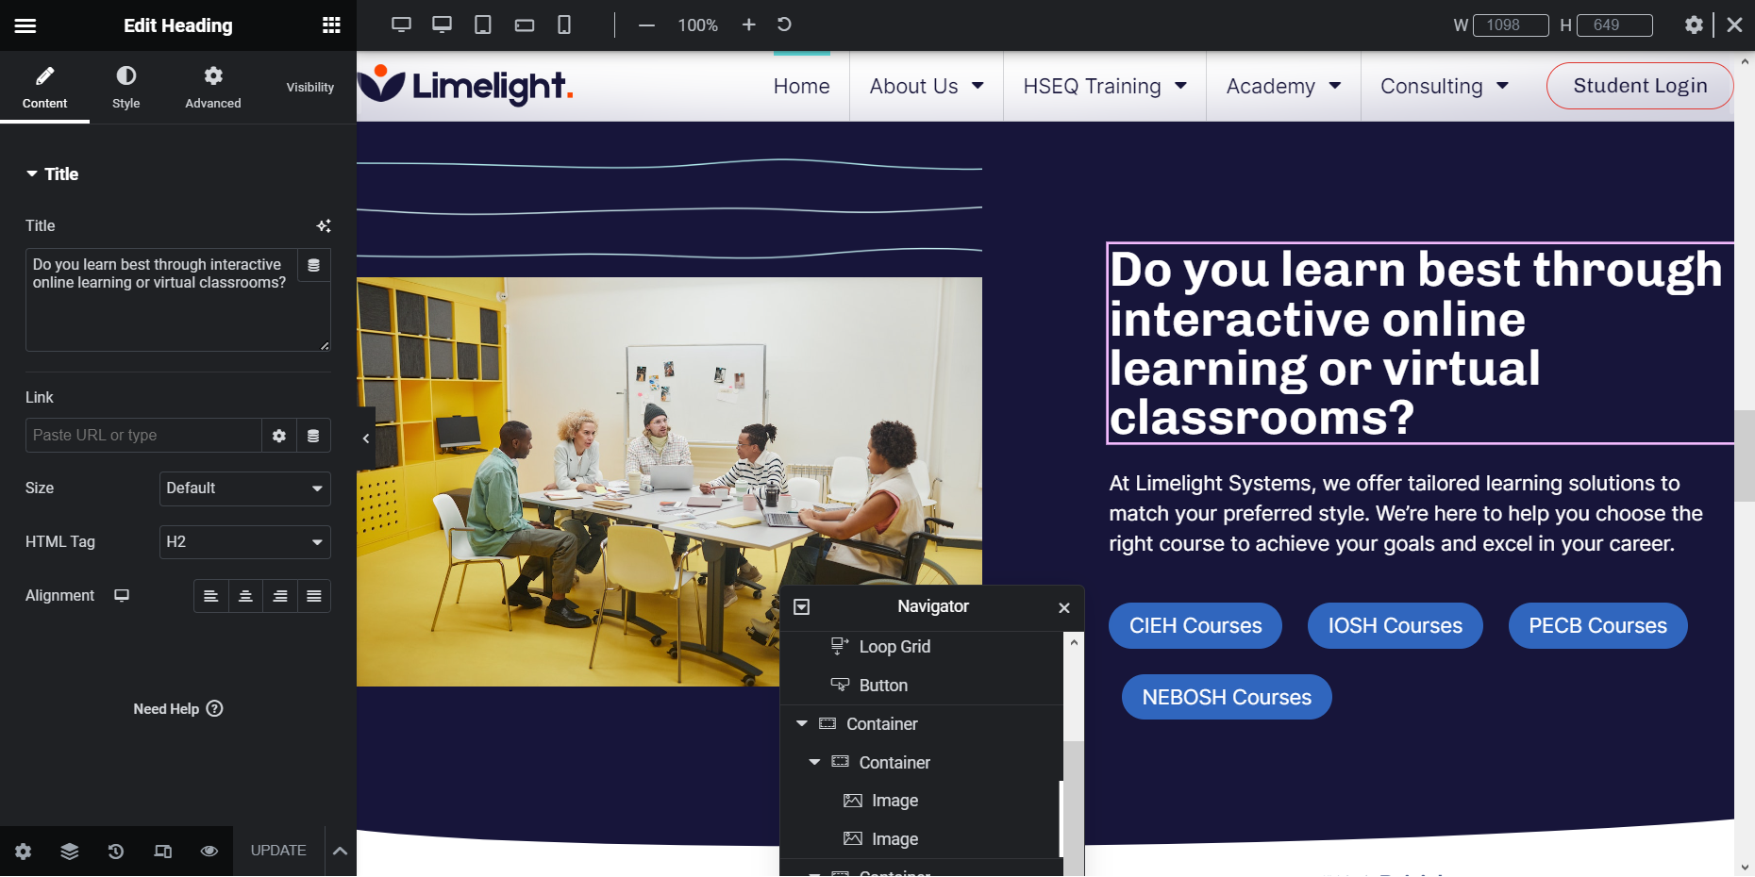The image size is (1755, 877).
Task: Click the Link URL input field
Action: coord(143,436)
